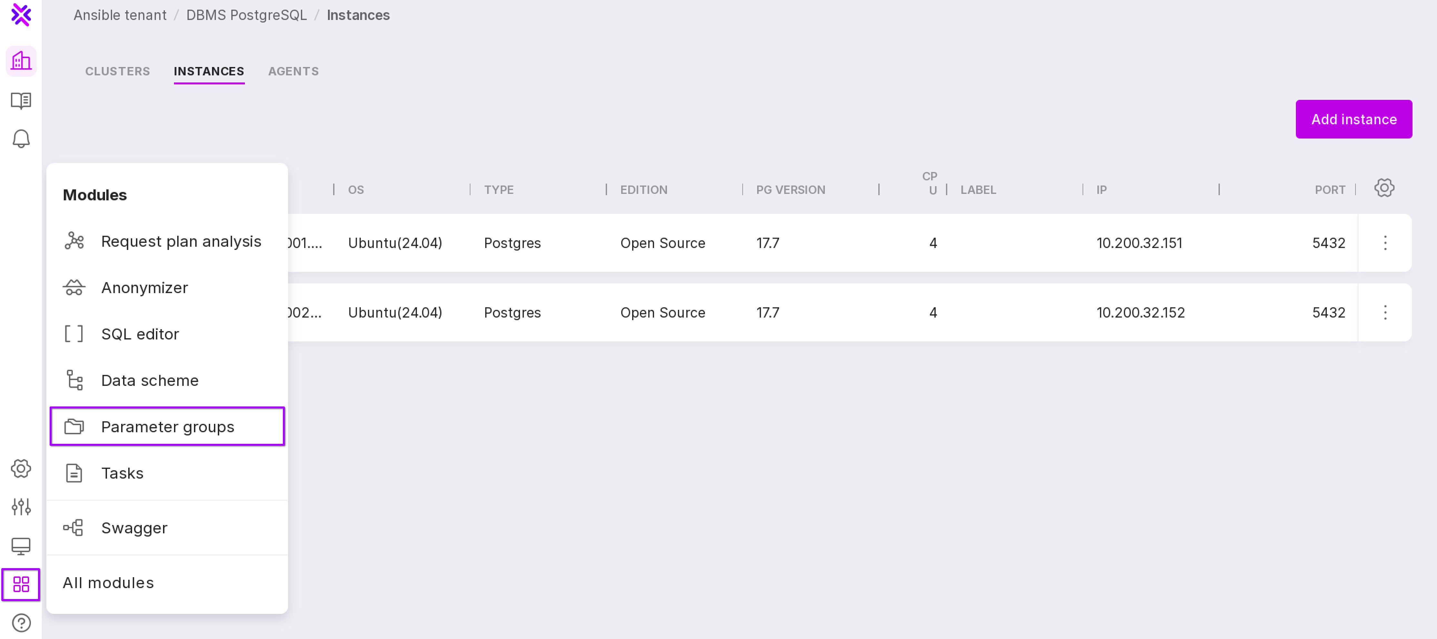Toggle the modules grid icon in sidebar
The height and width of the screenshot is (639, 1437).
[21, 584]
